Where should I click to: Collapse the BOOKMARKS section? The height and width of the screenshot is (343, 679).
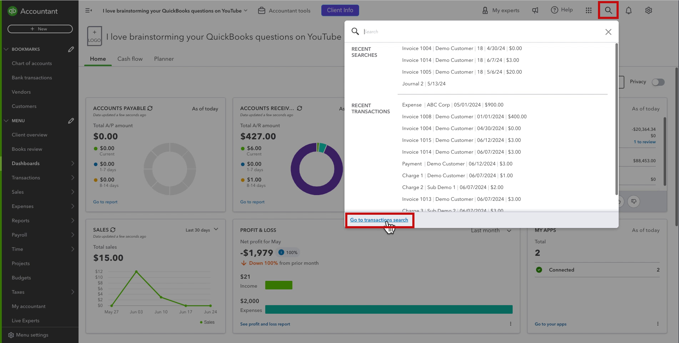pos(6,49)
